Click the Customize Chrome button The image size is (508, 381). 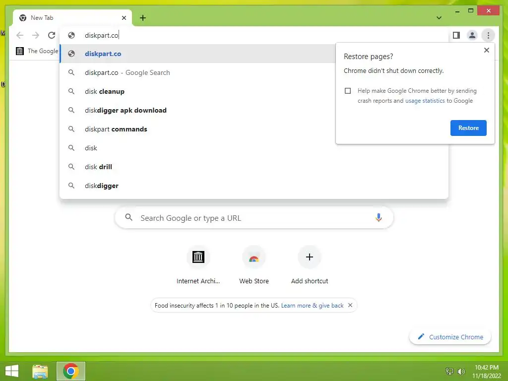450,337
